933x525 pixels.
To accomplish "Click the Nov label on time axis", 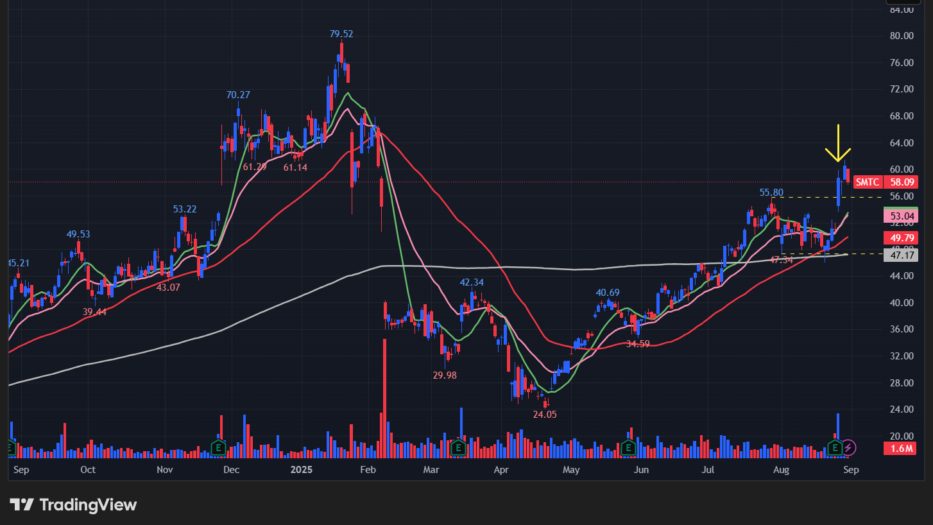I will click(x=165, y=469).
